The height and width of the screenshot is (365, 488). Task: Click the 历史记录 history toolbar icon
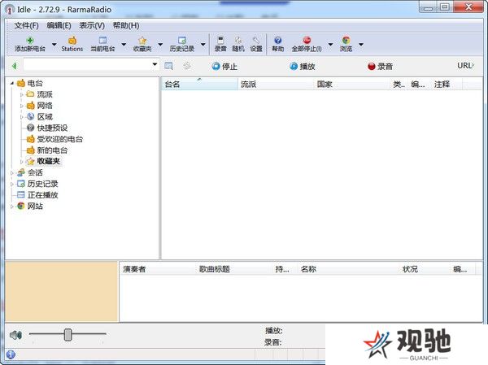coord(182,40)
